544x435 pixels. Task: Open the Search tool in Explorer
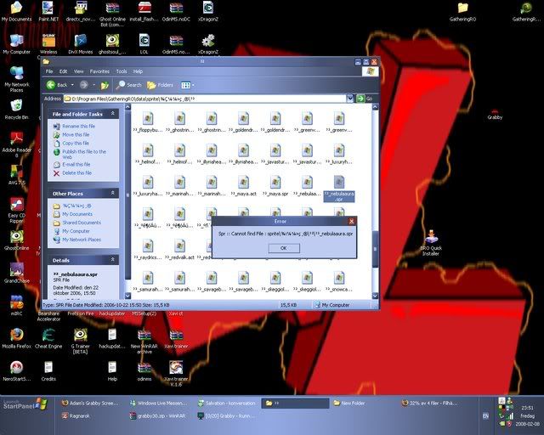point(129,85)
